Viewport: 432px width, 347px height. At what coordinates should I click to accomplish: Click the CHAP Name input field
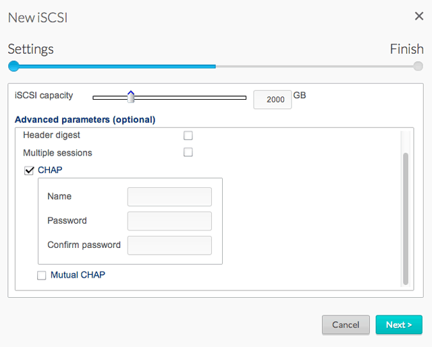pyautogui.click(x=169, y=197)
